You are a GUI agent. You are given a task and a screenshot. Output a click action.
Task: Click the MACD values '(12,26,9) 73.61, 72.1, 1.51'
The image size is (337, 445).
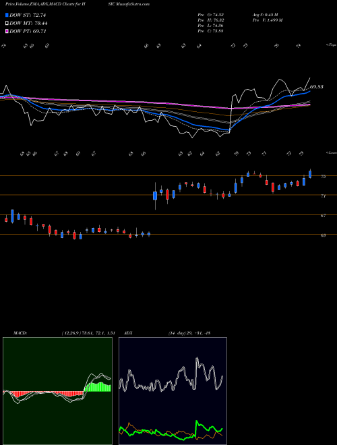(x=88, y=333)
